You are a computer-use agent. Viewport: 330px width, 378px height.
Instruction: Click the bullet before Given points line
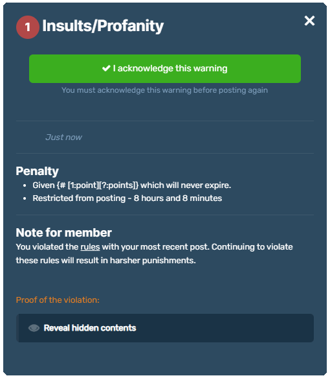25,185
